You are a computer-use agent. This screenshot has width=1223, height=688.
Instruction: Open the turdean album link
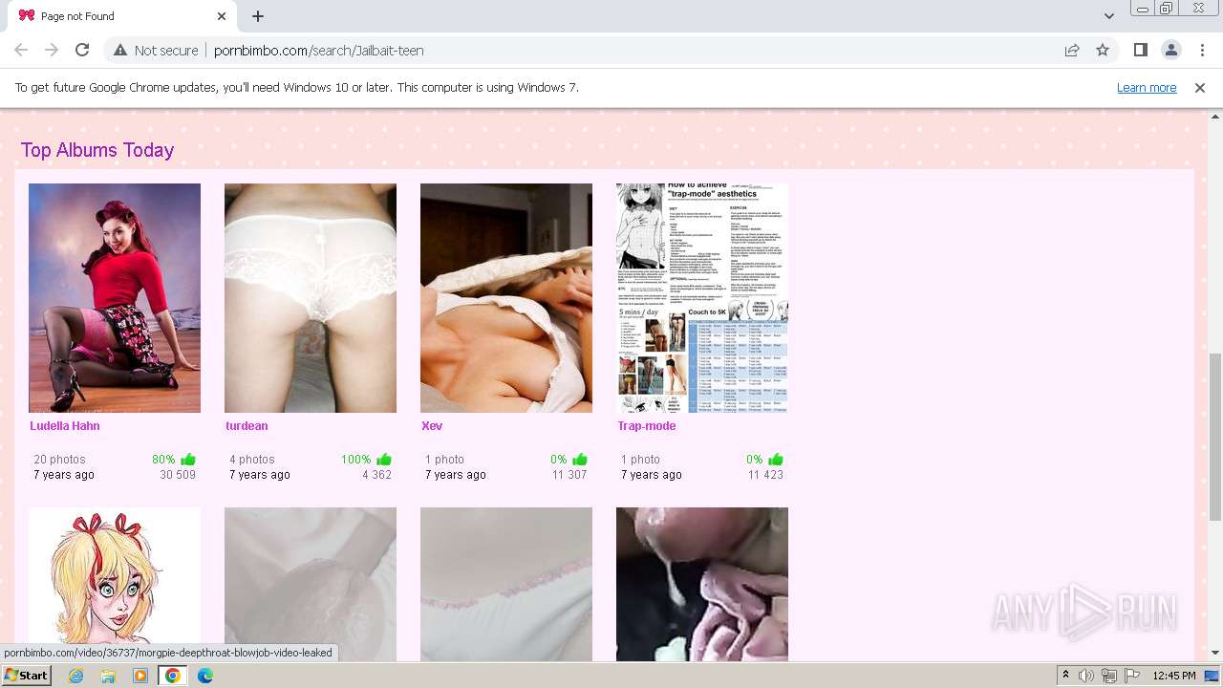(x=247, y=426)
